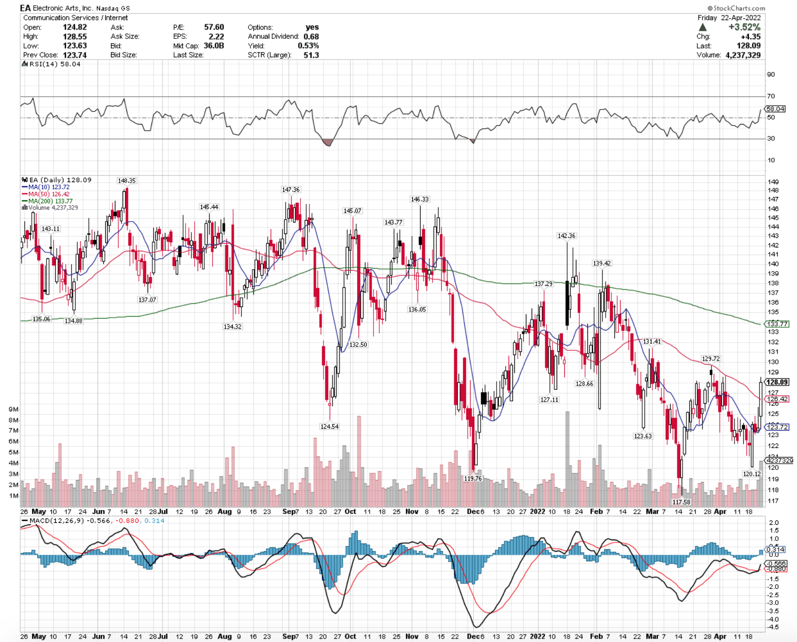Screen dimensions: 797x642
Task: Open the StockCharts.com credit link
Action: 736,8
